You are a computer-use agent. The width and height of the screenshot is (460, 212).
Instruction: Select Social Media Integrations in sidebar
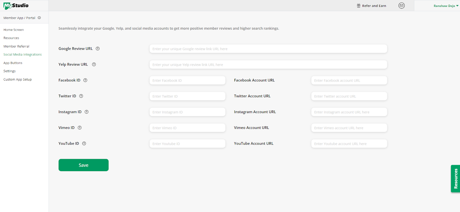tap(22, 54)
